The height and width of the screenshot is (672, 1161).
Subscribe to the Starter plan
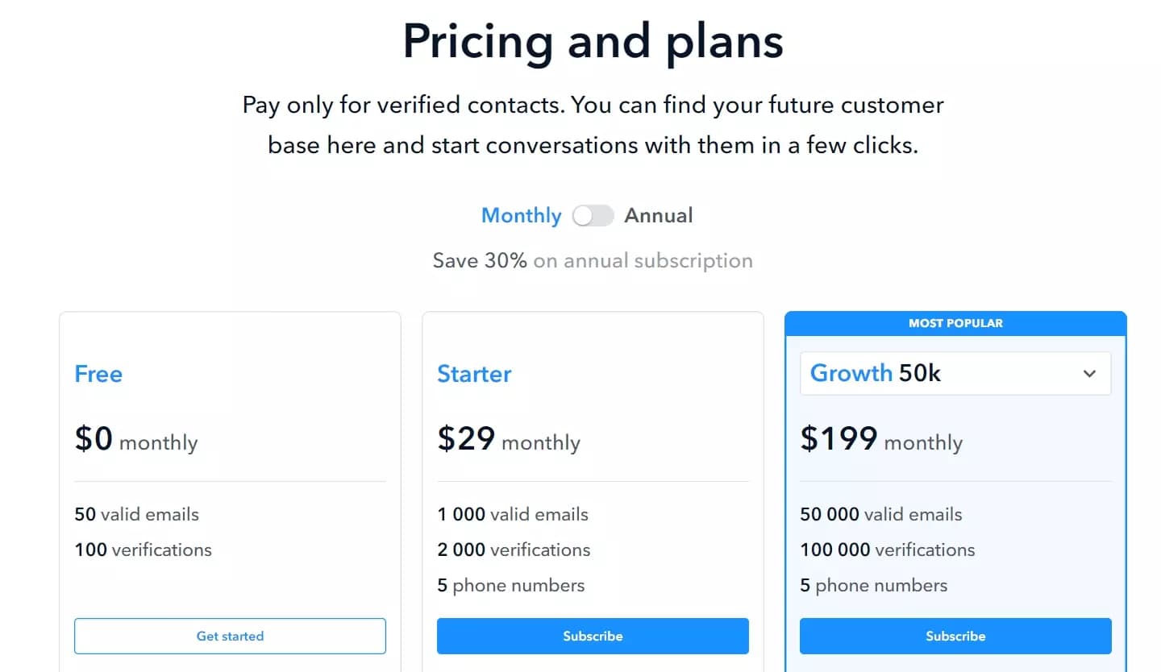coord(593,636)
